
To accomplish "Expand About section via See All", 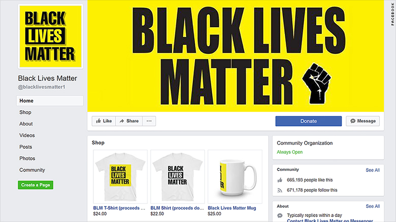I will click(373, 206).
